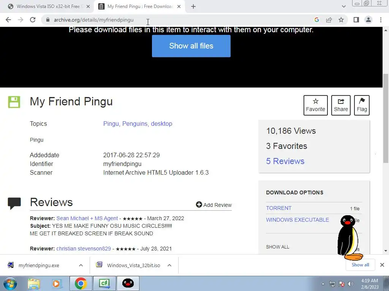Image resolution: width=389 pixels, height=291 pixels.
Task: Open the Windows Start menu
Action: [10, 283]
